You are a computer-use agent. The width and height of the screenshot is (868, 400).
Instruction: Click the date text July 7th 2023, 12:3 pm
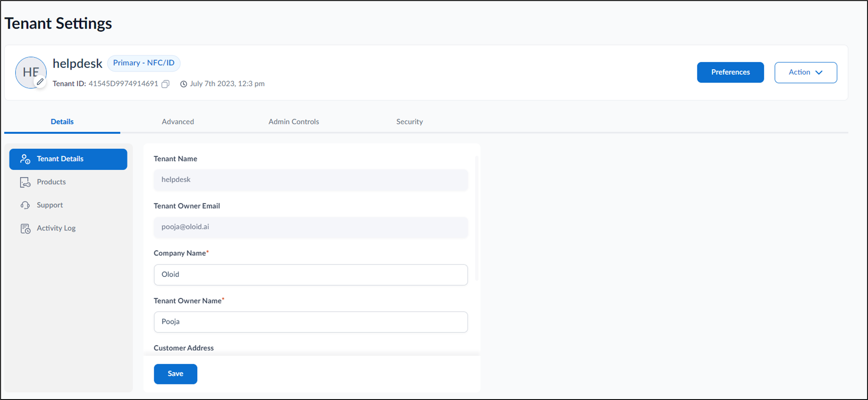click(227, 84)
